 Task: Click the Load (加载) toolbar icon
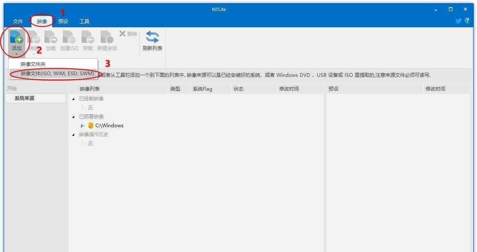coord(51,37)
